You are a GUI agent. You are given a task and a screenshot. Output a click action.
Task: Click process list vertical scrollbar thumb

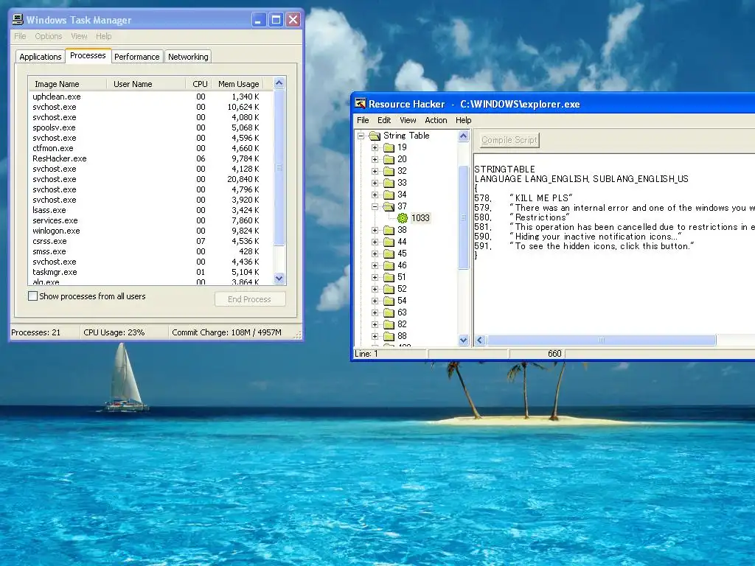[279, 167]
